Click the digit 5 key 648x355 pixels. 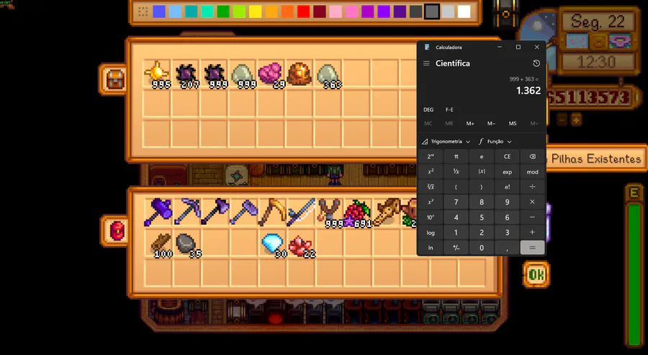[482, 217]
